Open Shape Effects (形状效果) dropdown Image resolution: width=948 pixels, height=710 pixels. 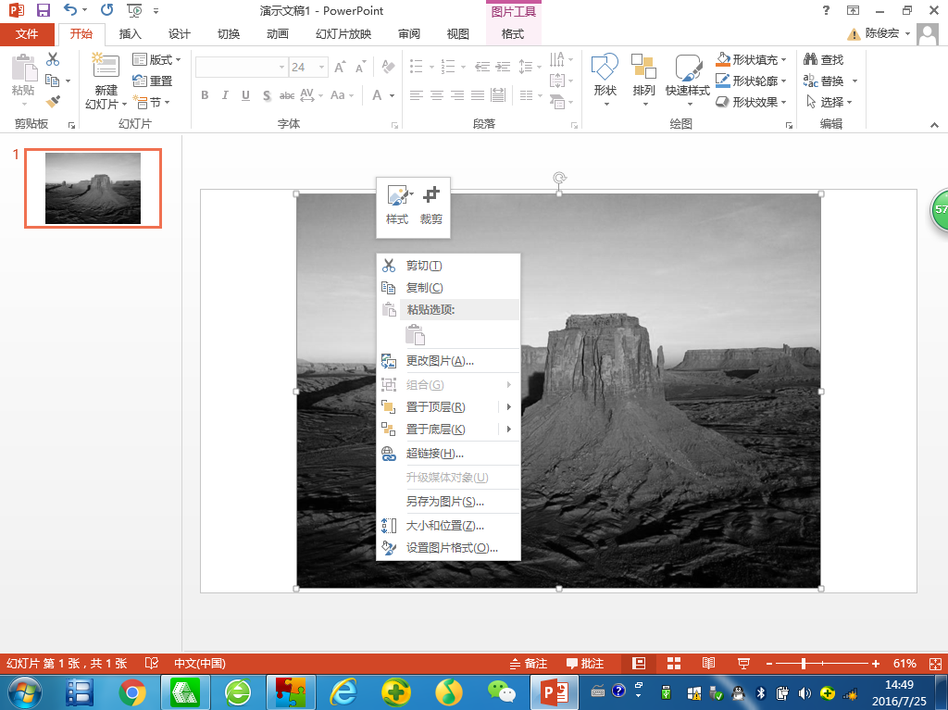pyautogui.click(x=751, y=102)
